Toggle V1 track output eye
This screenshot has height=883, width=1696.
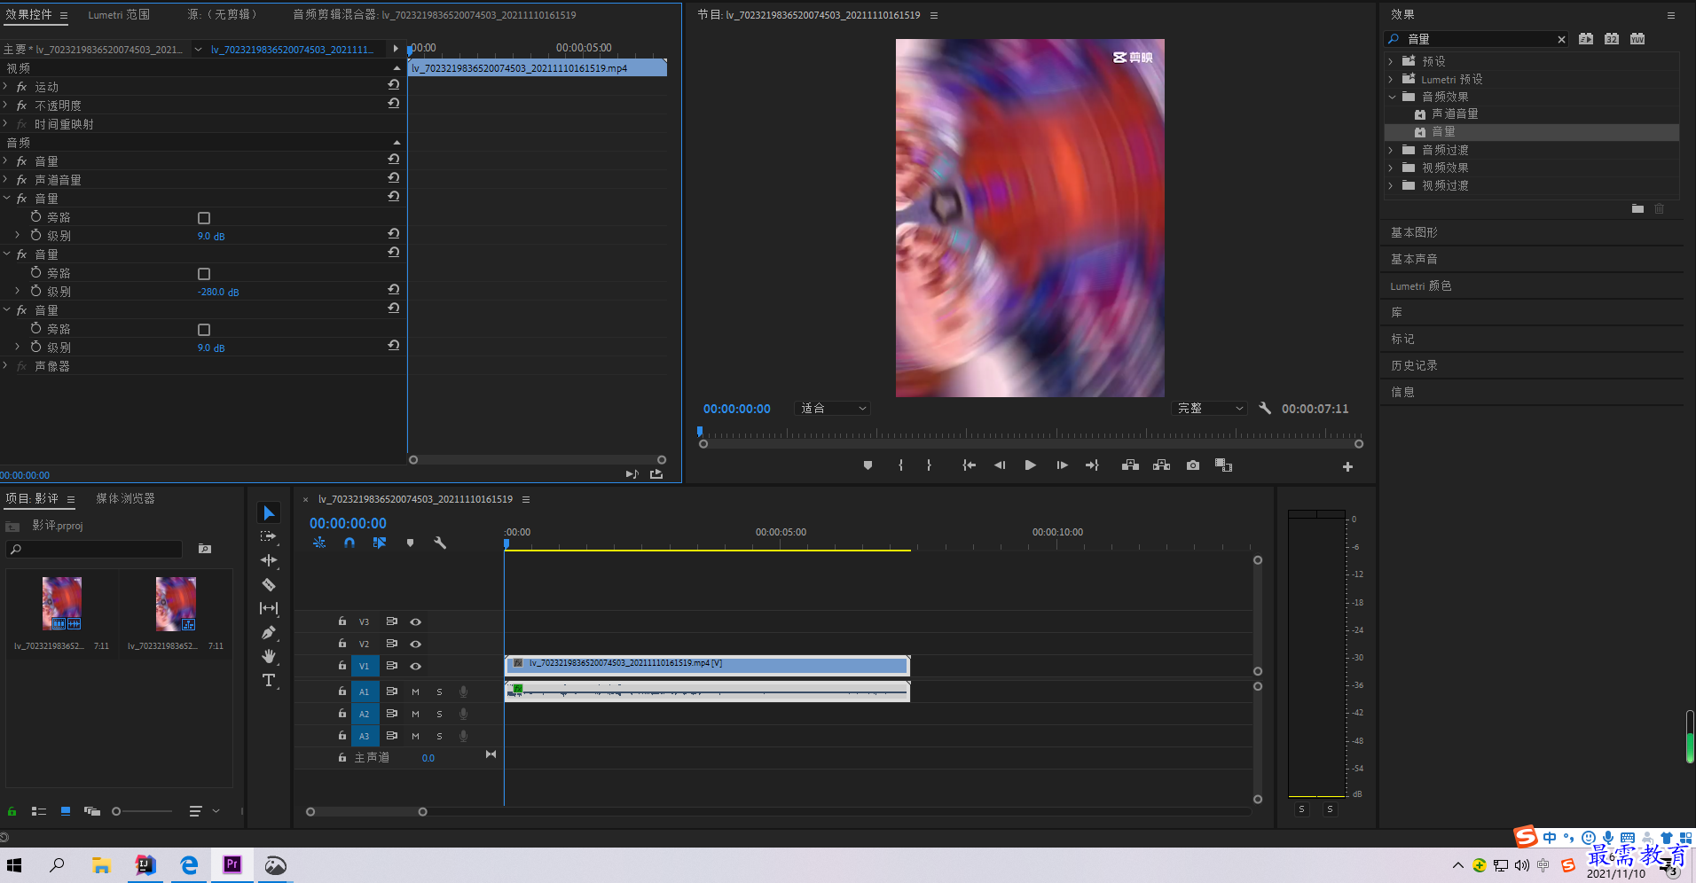coord(415,666)
